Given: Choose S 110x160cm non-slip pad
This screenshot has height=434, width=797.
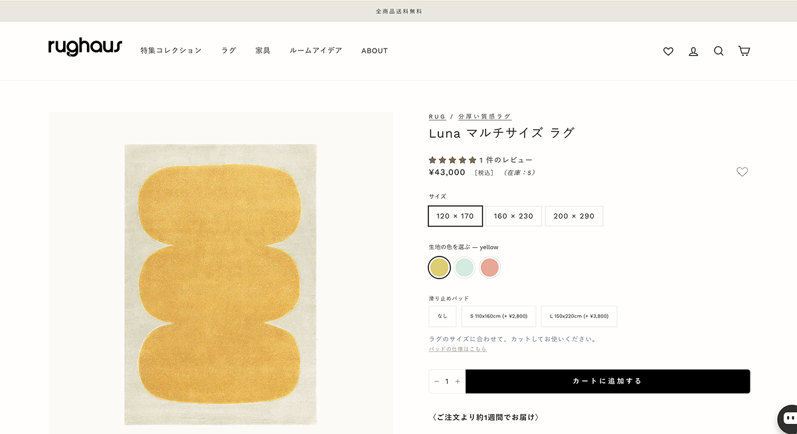Looking at the screenshot, I should pos(498,316).
